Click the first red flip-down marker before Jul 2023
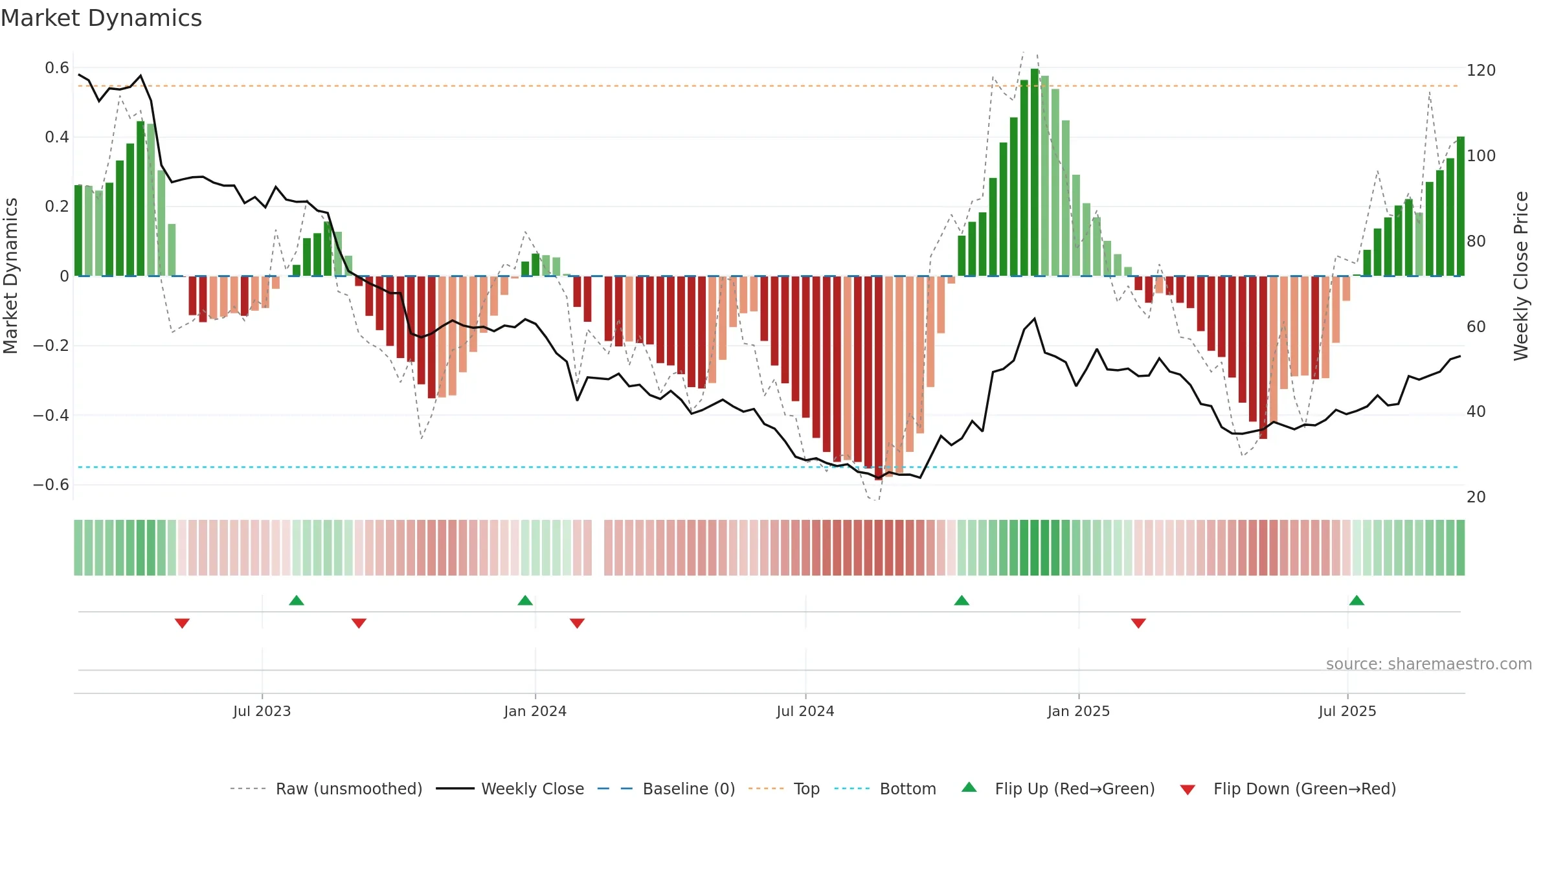 pos(182,623)
